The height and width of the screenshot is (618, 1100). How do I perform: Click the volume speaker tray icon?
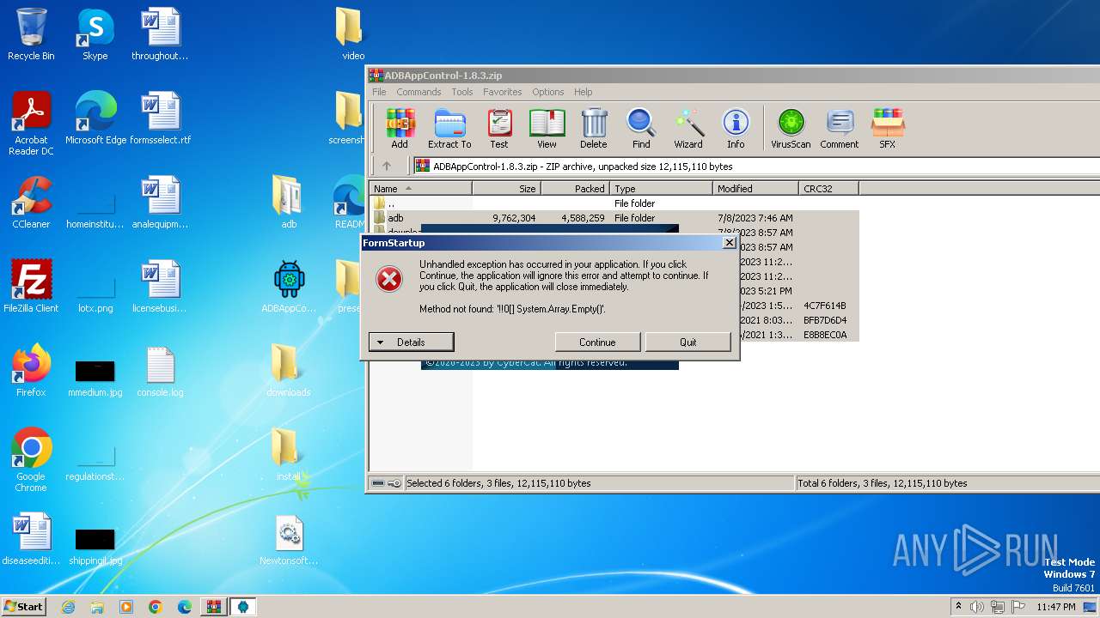pos(977,607)
